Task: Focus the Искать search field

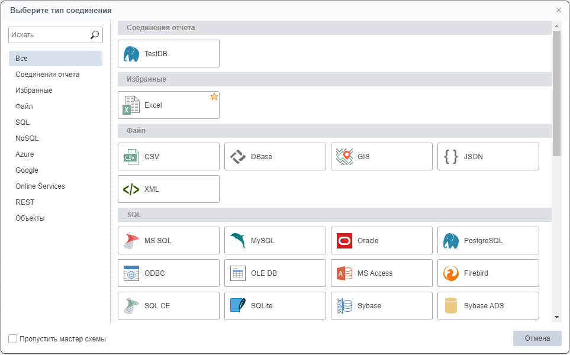Action: coord(49,35)
